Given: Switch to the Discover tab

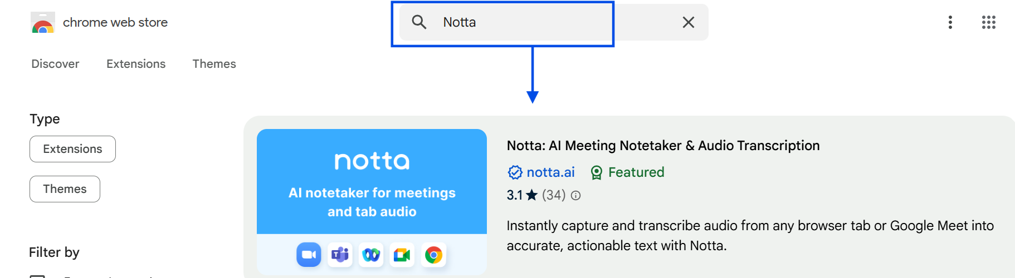Looking at the screenshot, I should (55, 64).
